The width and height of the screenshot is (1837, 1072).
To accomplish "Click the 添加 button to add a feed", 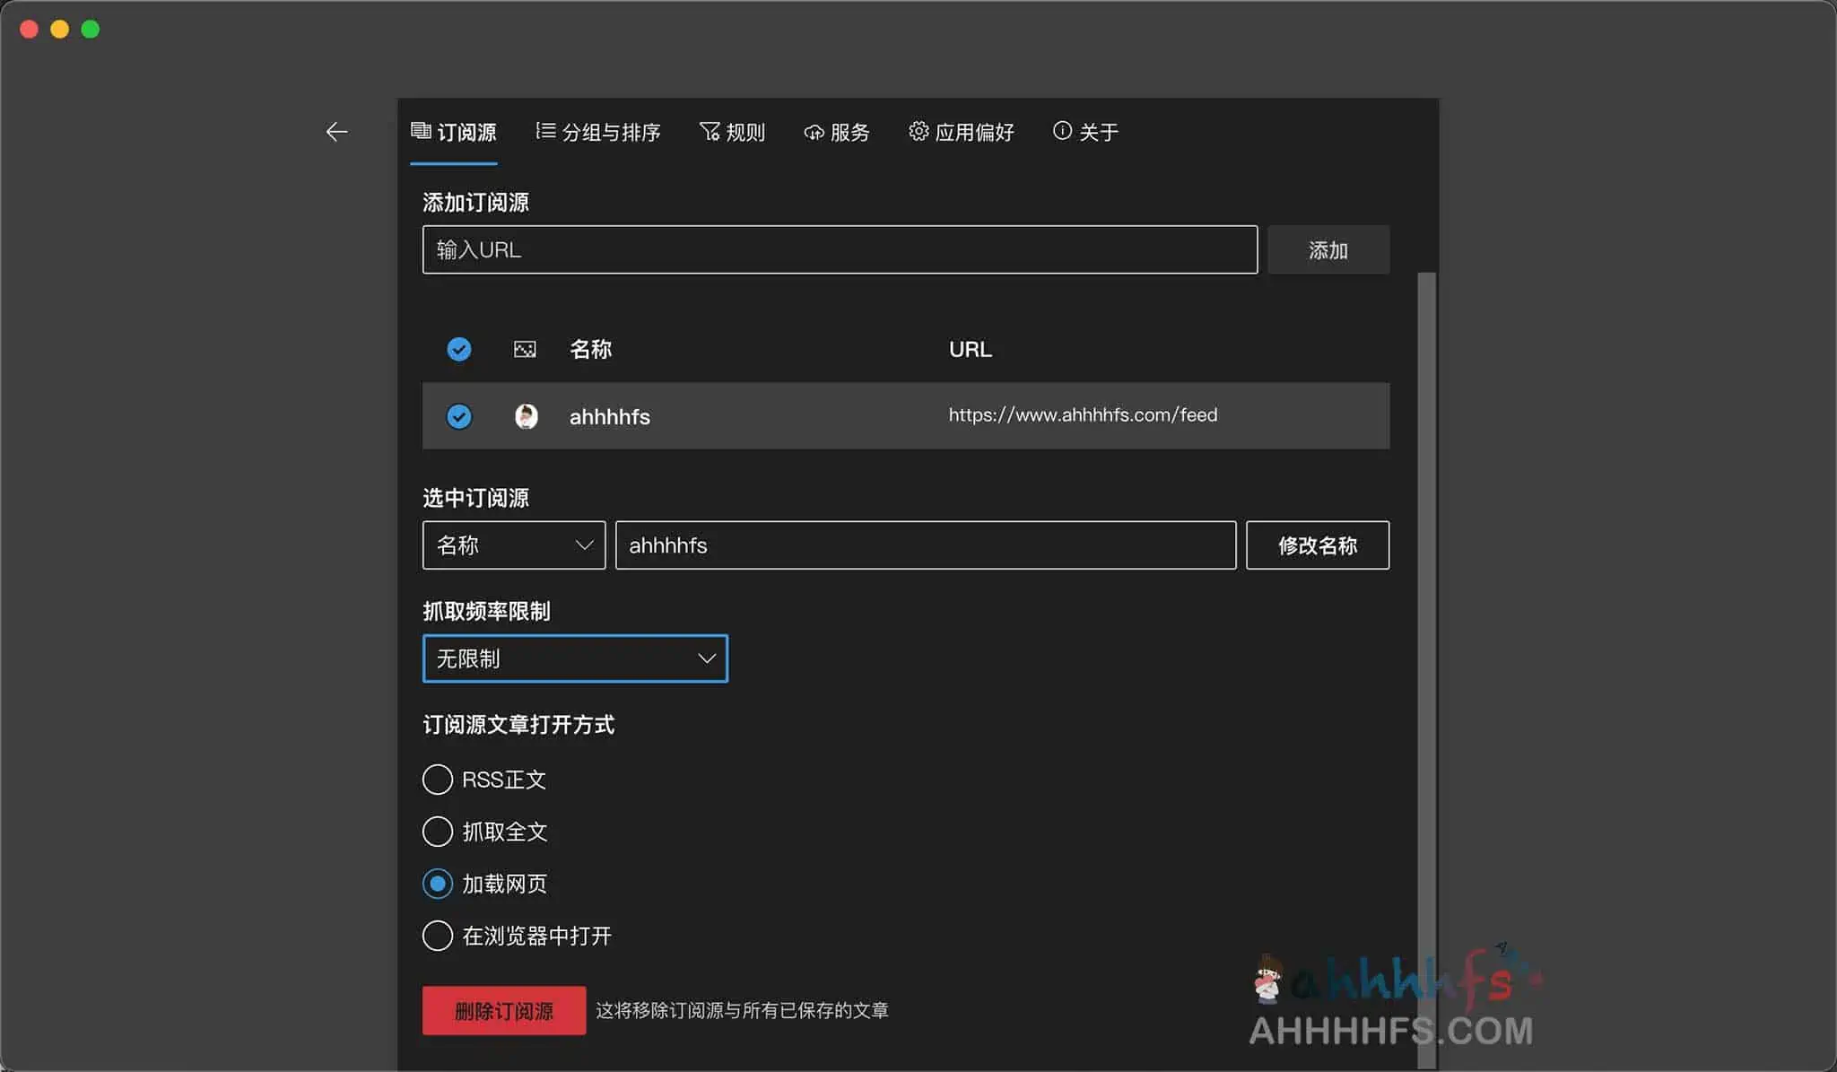I will pyautogui.click(x=1328, y=249).
